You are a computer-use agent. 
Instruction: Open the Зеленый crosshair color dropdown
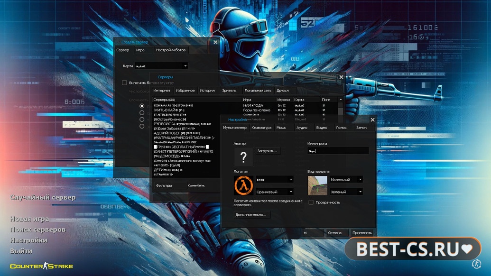pyautogui.click(x=346, y=192)
